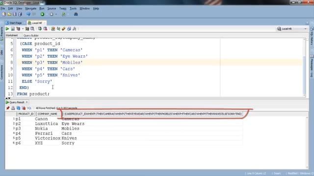Open the Edit menu
This screenshot has height=176, width=314.
[x=10, y=9]
